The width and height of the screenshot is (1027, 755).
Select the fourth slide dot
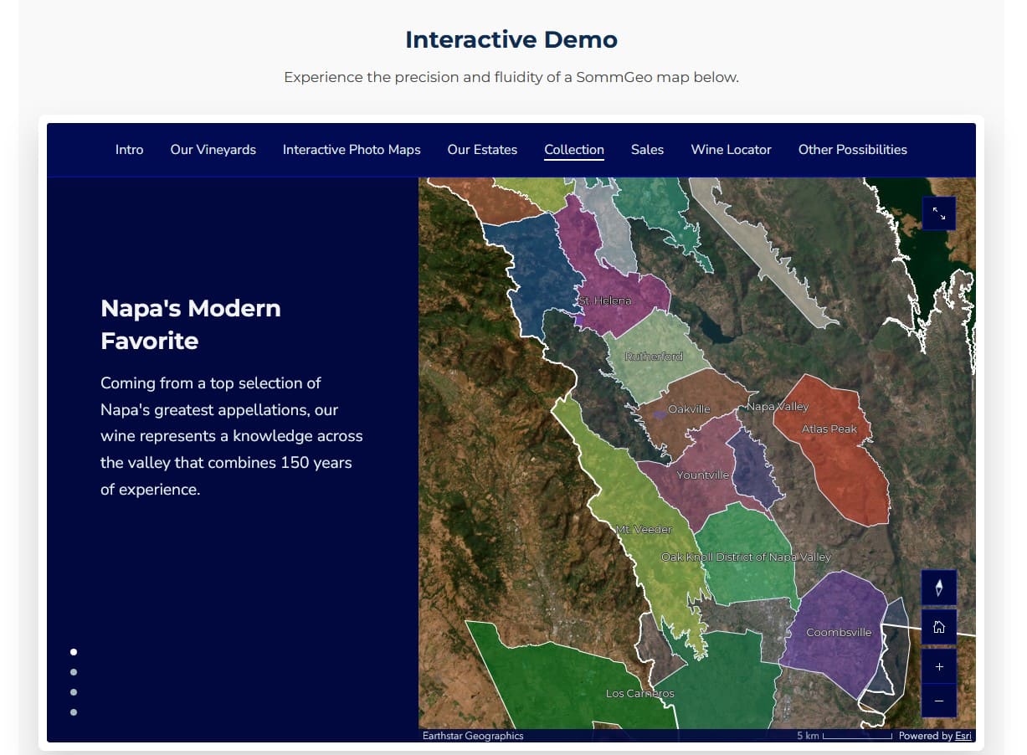(x=74, y=712)
